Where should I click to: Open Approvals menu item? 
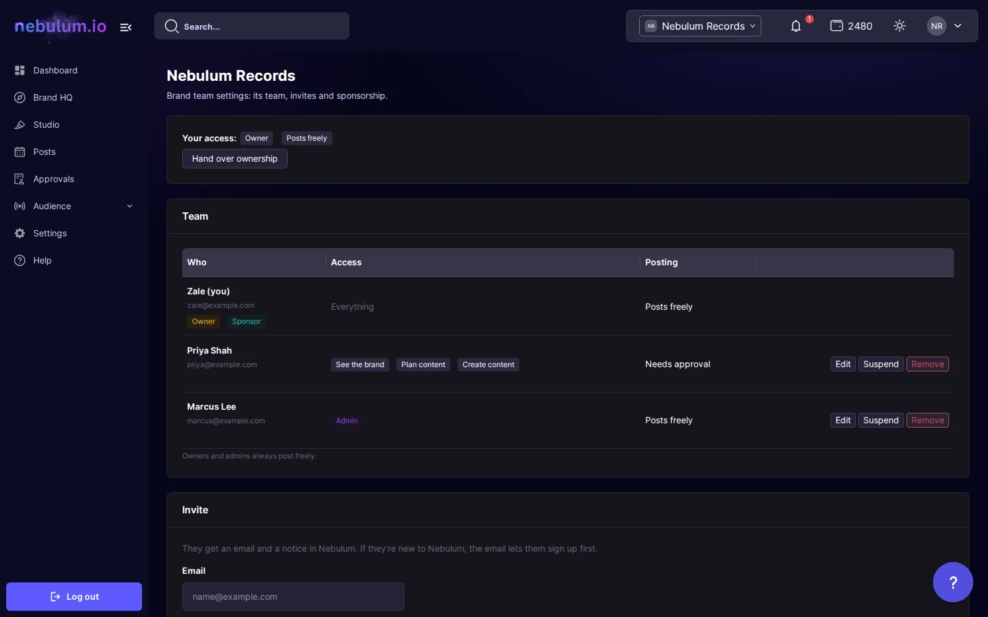pos(74,179)
